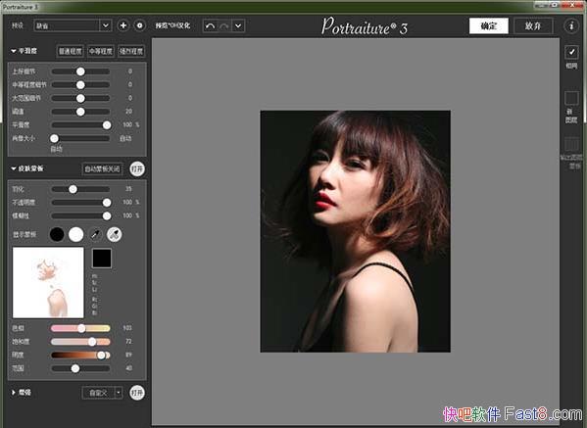Click the 明度 luminance gradient slider
The image size is (587, 428).
[x=80, y=356]
